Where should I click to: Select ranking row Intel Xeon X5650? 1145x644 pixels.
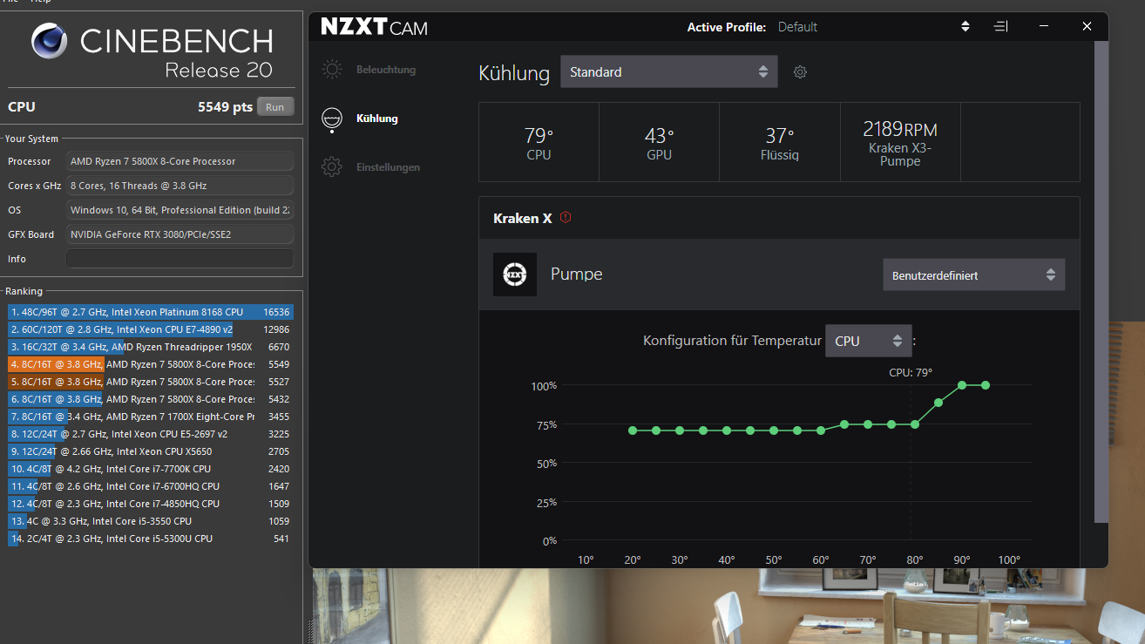(x=151, y=451)
